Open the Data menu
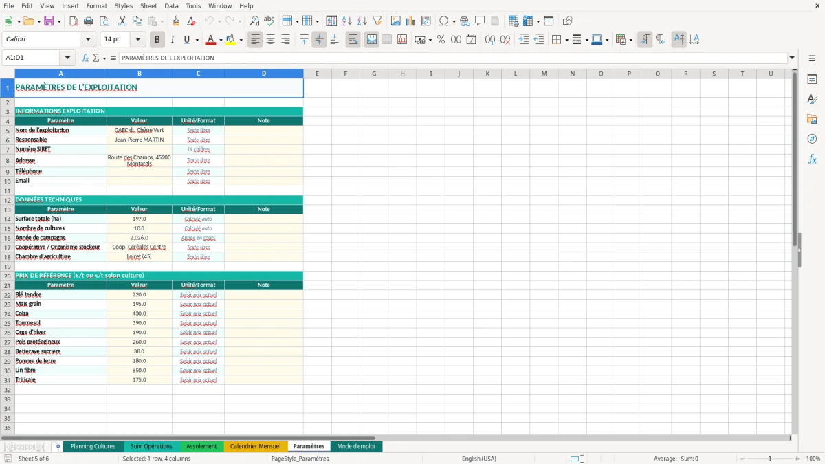 click(x=171, y=5)
